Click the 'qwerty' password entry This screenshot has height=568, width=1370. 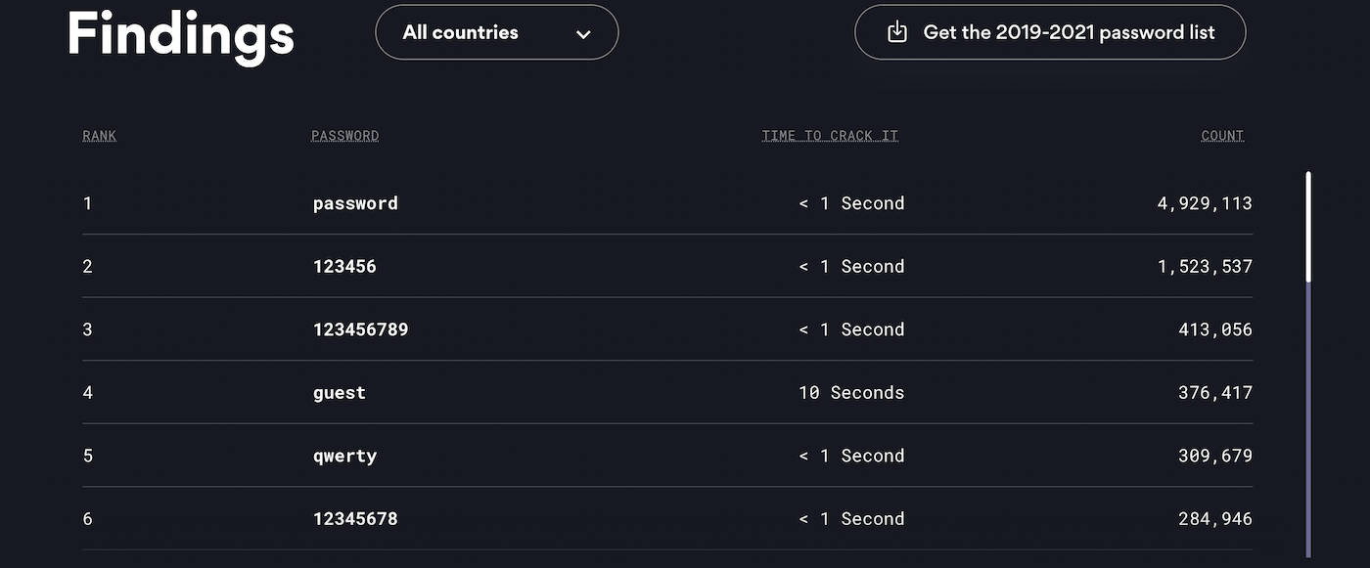pyautogui.click(x=344, y=456)
